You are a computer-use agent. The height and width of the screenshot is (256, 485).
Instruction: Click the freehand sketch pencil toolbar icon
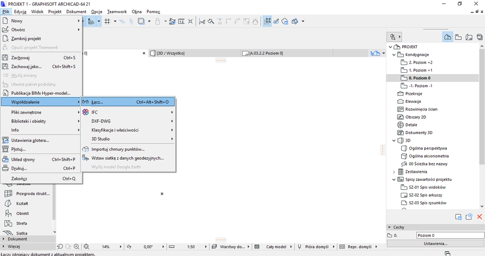pyautogui.click(x=276, y=22)
